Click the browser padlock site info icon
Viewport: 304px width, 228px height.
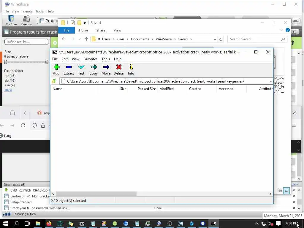[x=43, y=125]
